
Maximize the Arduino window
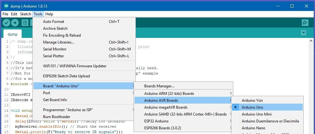(292, 6)
